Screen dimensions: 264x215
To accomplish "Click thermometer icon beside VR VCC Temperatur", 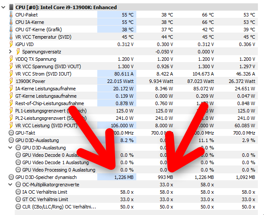I will (x=11, y=37).
